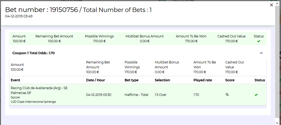Click the Racing Club de Avellaneda event name
The image size is (281, 125).
click(x=39, y=90)
